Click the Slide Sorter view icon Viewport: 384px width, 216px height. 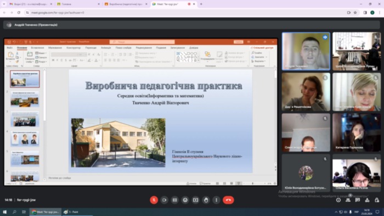[x=224, y=184]
